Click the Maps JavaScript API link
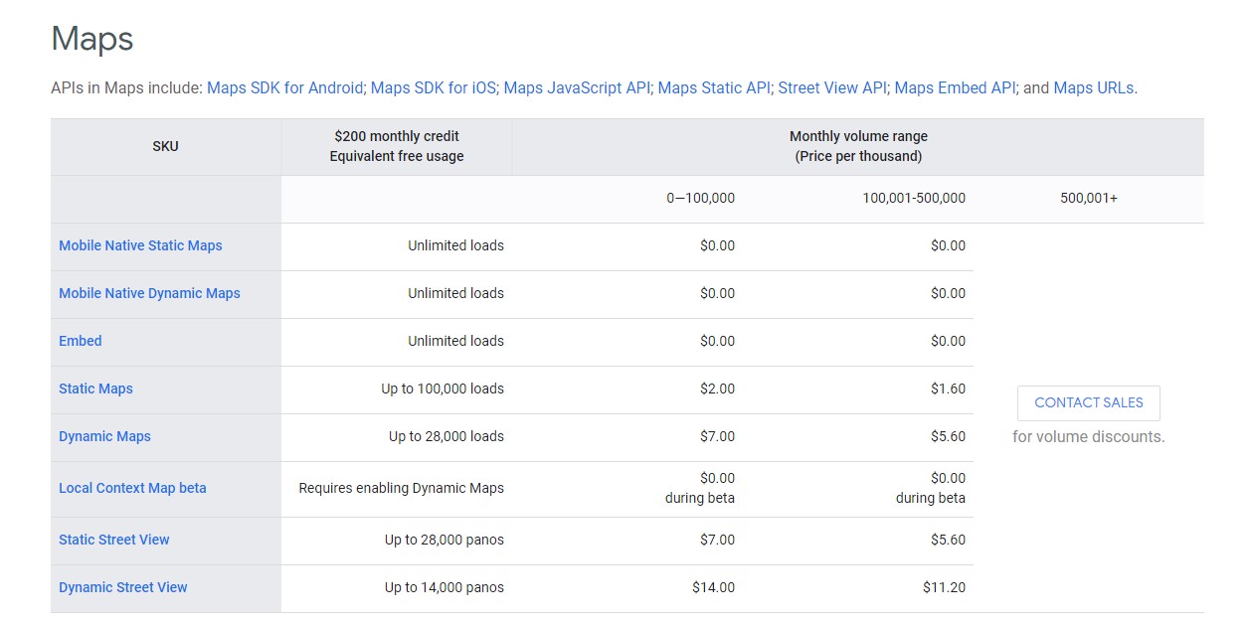 577,88
